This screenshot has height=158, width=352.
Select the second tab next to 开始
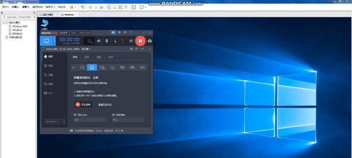point(87,57)
